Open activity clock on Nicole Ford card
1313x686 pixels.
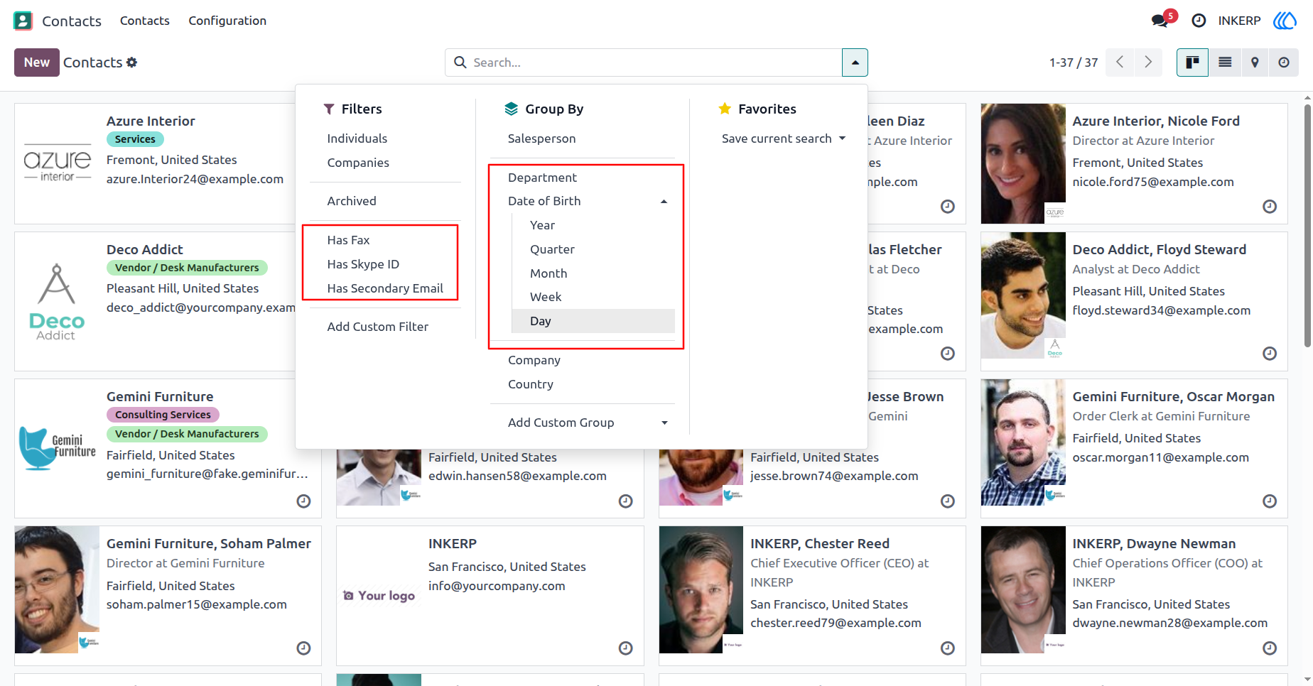tap(1270, 207)
